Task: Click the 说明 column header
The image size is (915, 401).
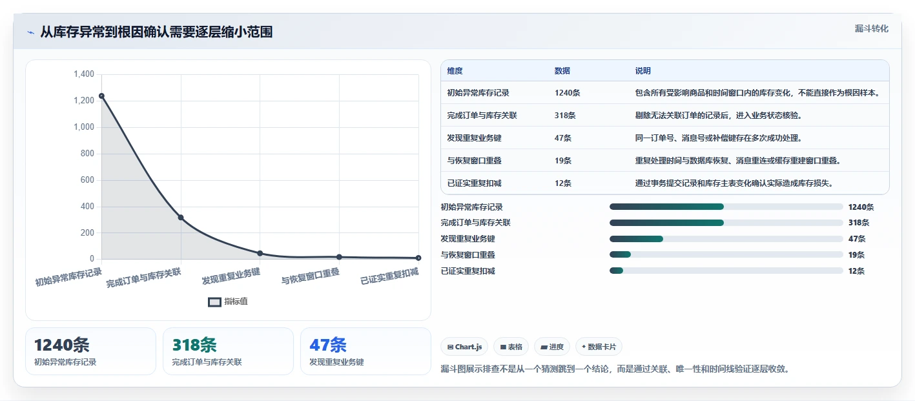Action: [x=643, y=71]
